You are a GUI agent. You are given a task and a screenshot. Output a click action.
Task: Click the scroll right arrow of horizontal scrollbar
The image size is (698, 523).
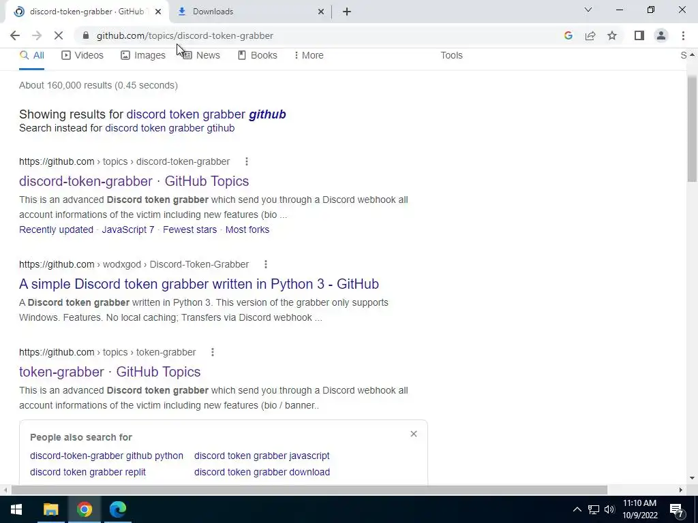coord(680,490)
